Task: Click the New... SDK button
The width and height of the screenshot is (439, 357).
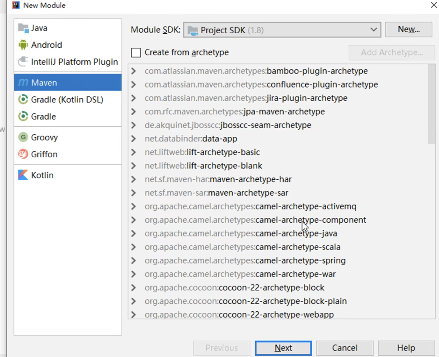Action: pyautogui.click(x=408, y=30)
